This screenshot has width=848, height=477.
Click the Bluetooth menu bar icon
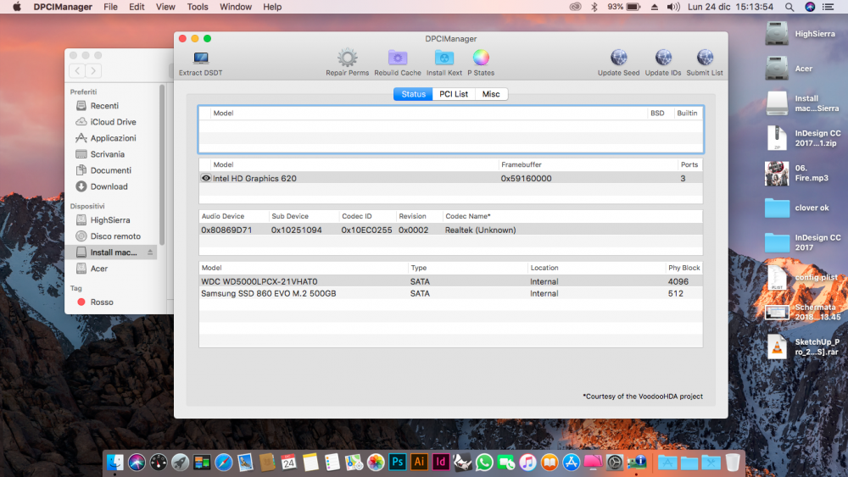(x=594, y=7)
